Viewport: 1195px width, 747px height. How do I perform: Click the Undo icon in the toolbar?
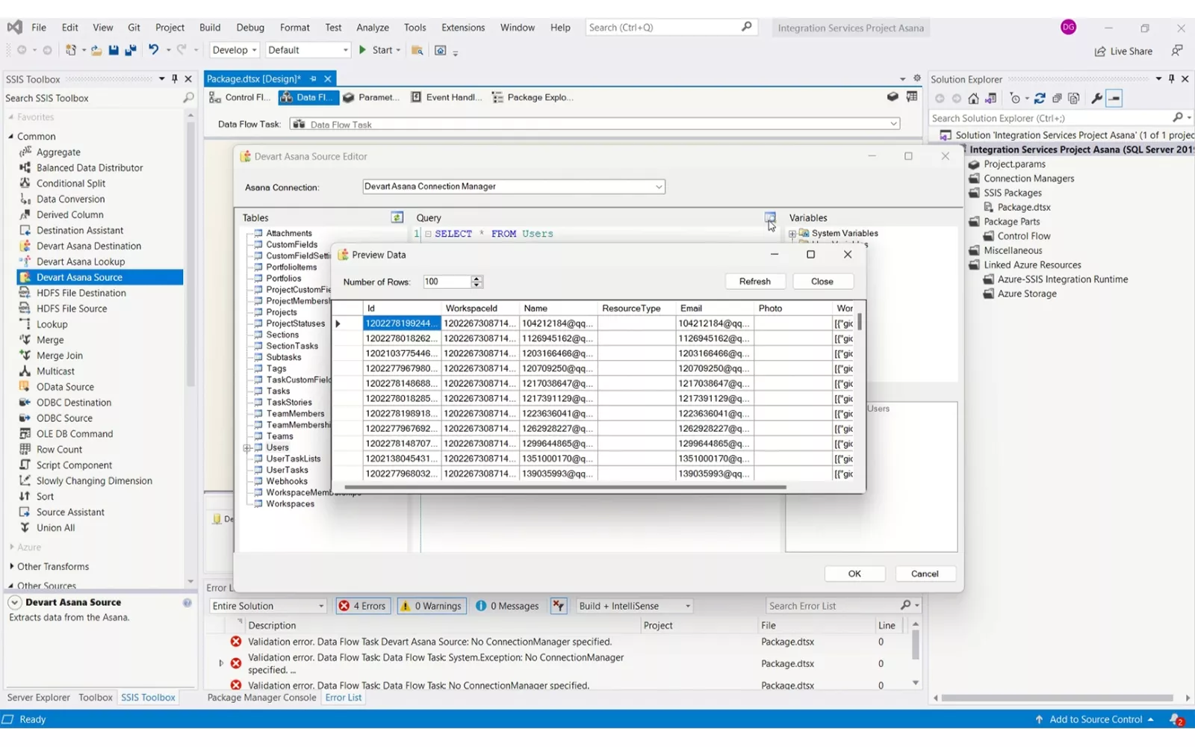pyautogui.click(x=153, y=50)
